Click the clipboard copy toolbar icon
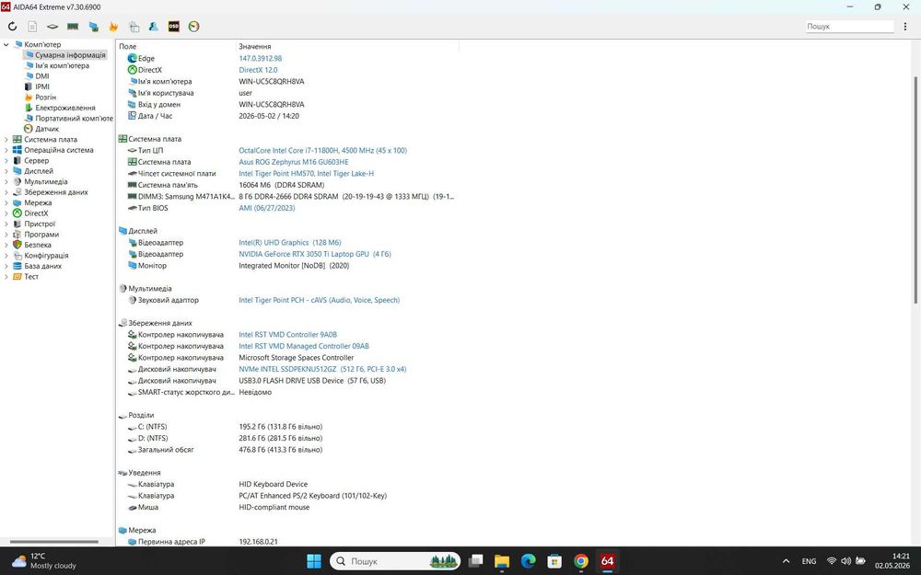This screenshot has width=921, height=575. tap(134, 27)
